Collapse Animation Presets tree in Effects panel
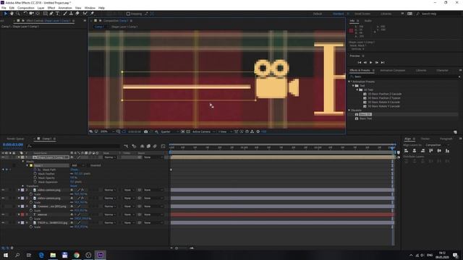Viewport: 463px width, 260px height. click(349, 82)
